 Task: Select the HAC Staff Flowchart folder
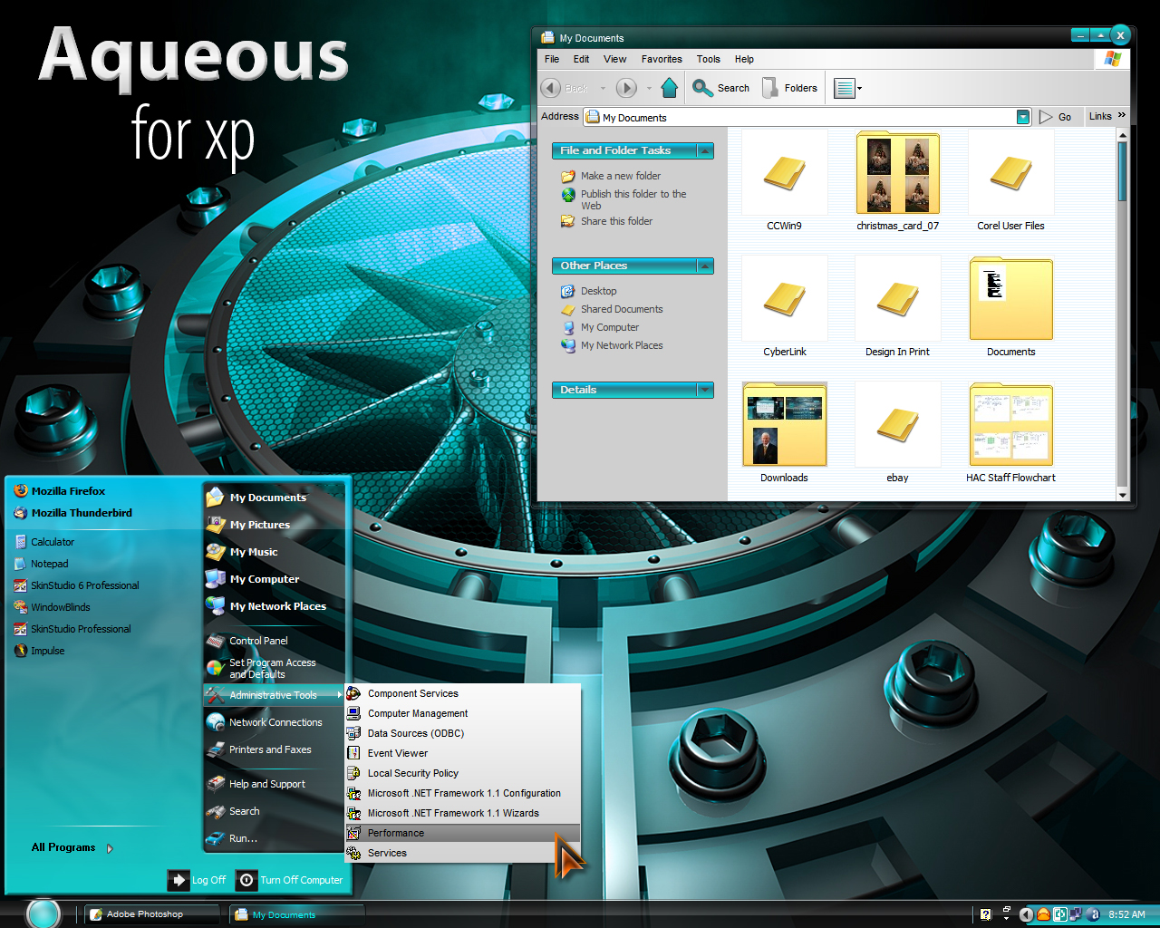[1010, 424]
